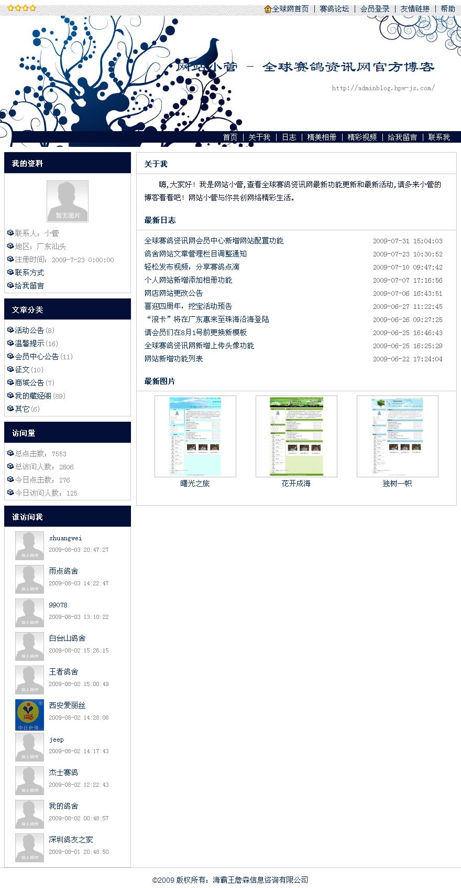Click the home icon beside 全球网首页
Image resolution: width=461 pixels, height=888 pixels.
click(268, 9)
